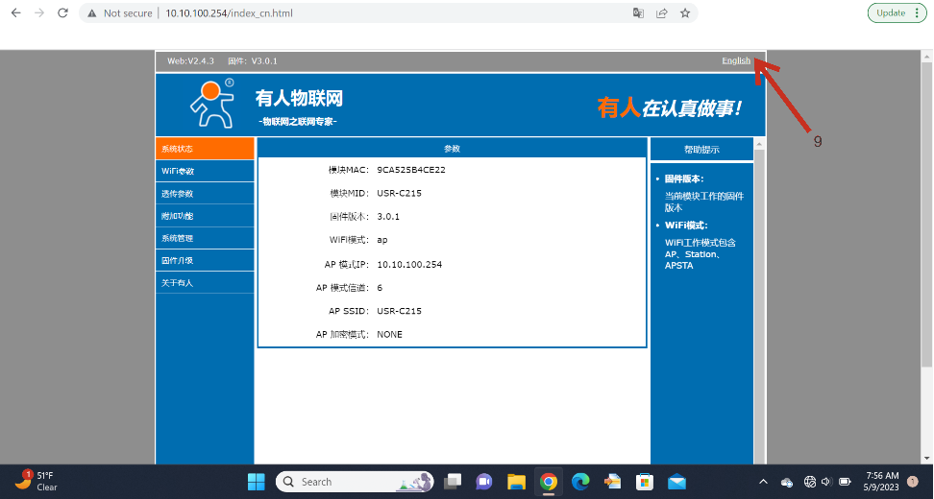Click the AP SSID value USR-C215

tap(399, 311)
